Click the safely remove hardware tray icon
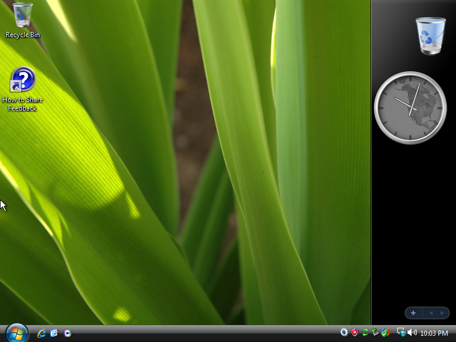The height and width of the screenshot is (342, 456). pyautogui.click(x=375, y=332)
